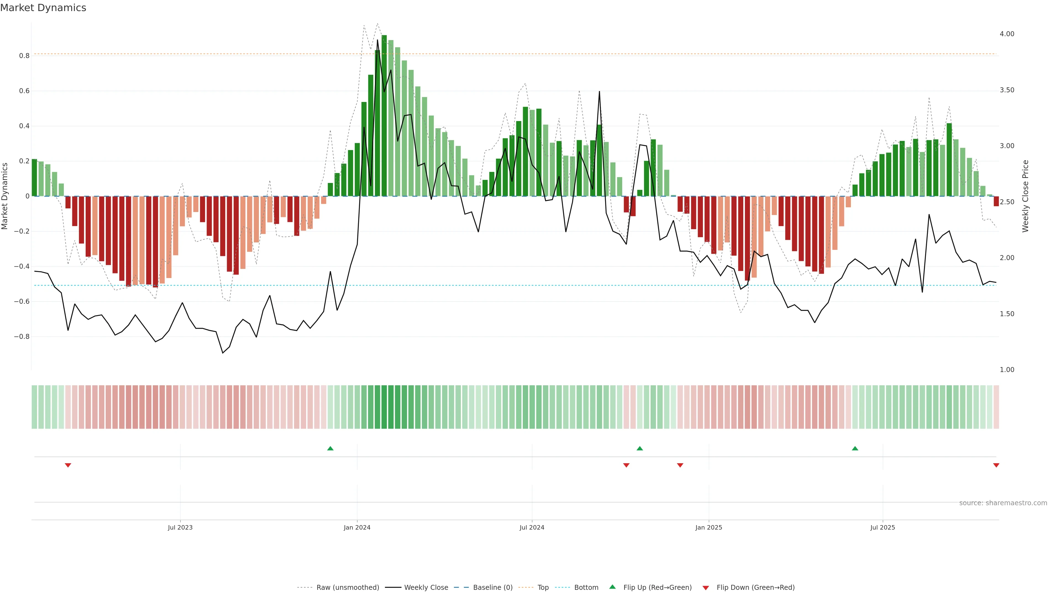
Task: Click the Weekly Close Price axis title
Action: click(1025, 196)
